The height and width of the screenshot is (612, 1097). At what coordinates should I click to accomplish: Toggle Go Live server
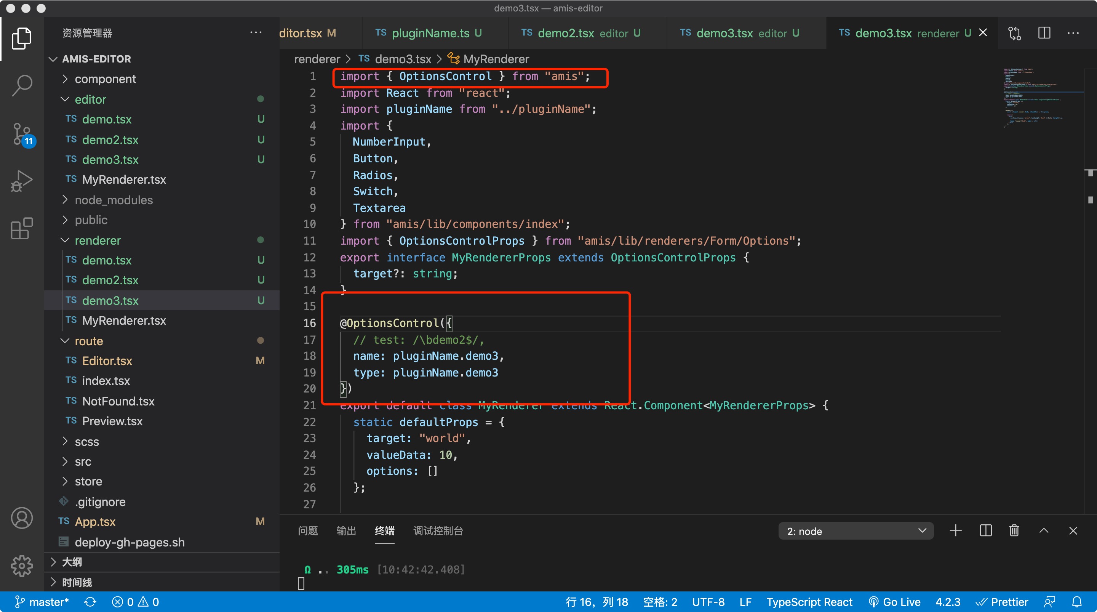coord(895,602)
